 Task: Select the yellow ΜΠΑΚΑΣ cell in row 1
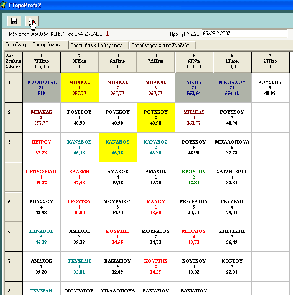(80, 88)
